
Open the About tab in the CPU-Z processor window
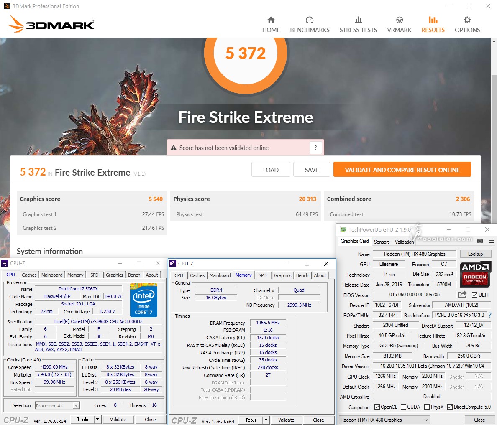152,275
